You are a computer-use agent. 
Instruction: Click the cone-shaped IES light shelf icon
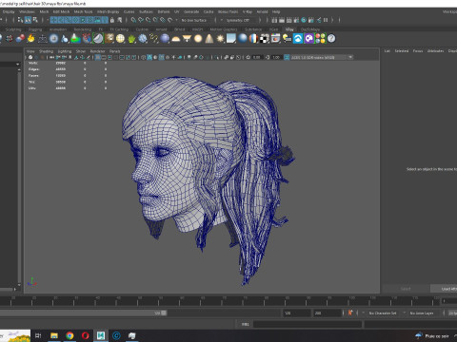pos(209,39)
